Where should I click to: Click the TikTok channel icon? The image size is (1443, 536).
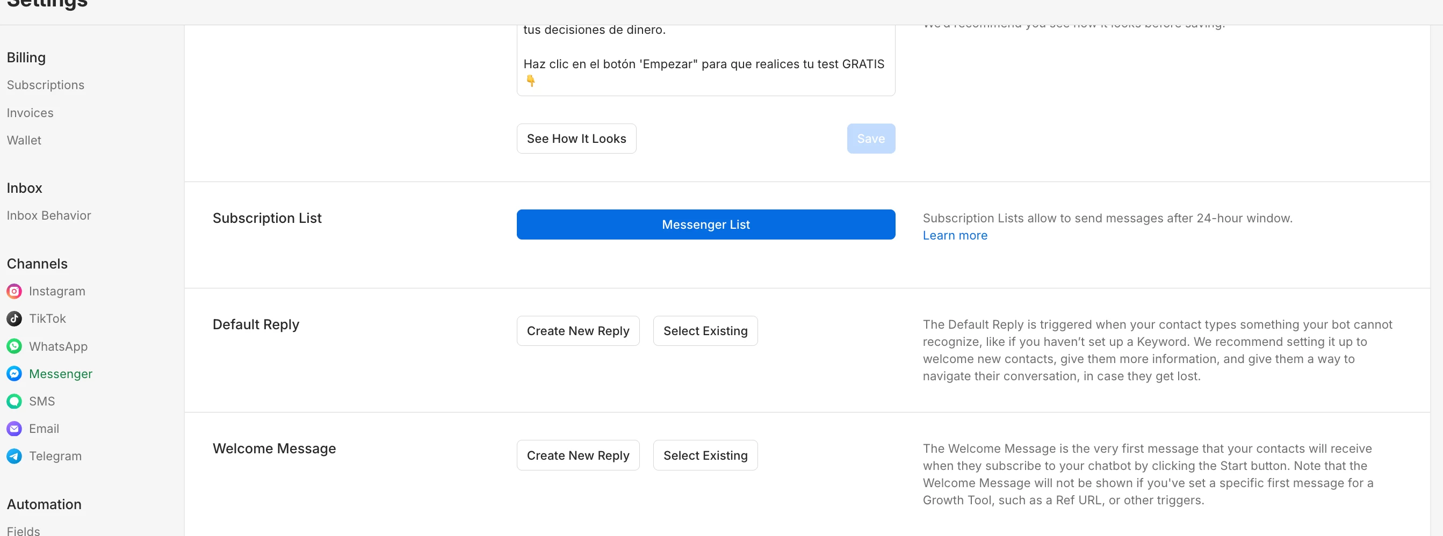pos(14,318)
